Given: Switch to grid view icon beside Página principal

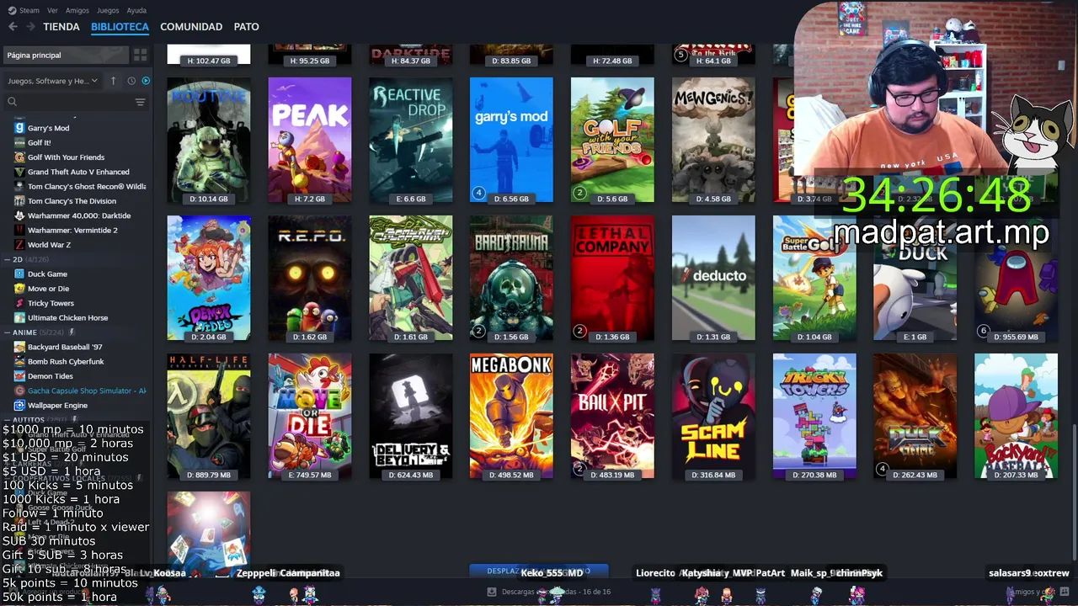Looking at the screenshot, I should coord(141,55).
